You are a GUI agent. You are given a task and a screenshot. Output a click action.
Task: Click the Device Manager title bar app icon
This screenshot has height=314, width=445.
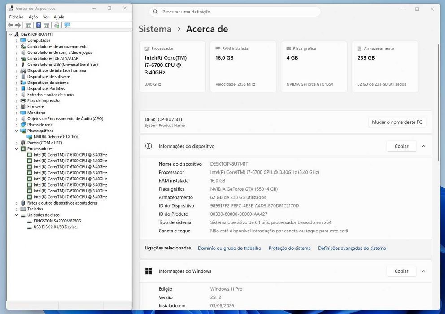click(x=11, y=8)
